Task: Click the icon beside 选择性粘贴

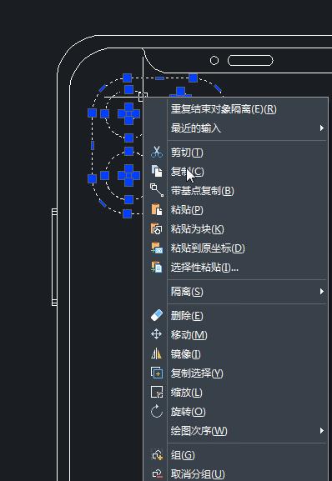Action: click(157, 267)
